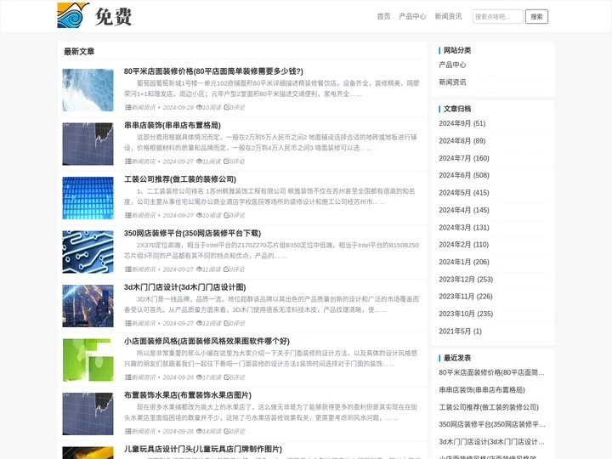Open archive 2021年5月 (1)
612x459 pixels.
coord(460,331)
